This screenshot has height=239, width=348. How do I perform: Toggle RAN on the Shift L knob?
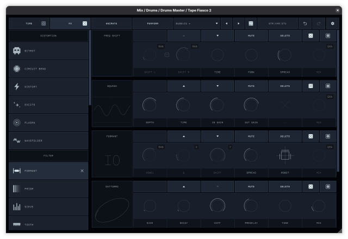point(161,46)
